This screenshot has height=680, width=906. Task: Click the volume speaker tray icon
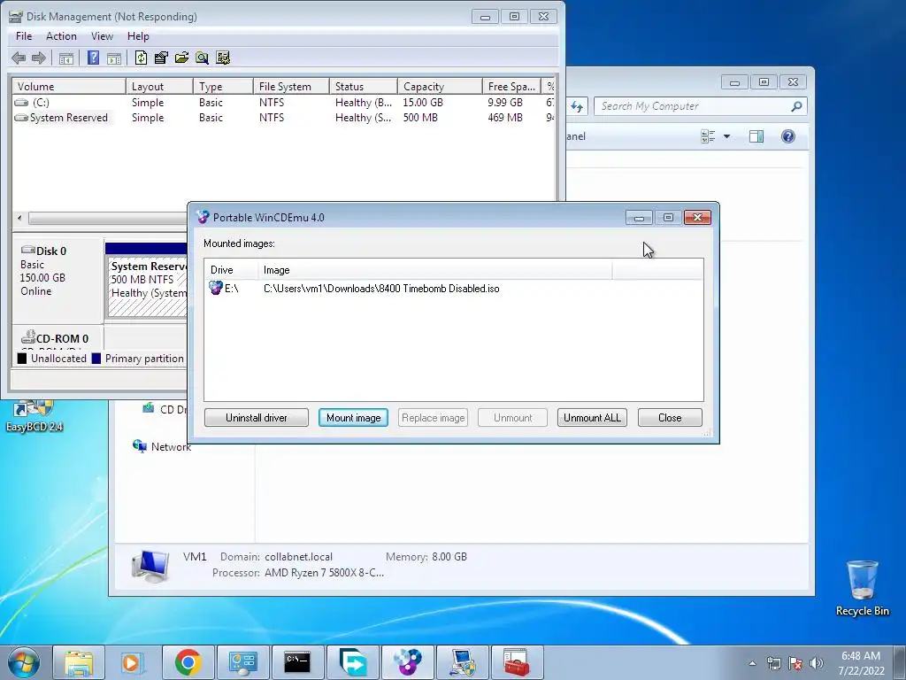pos(817,663)
